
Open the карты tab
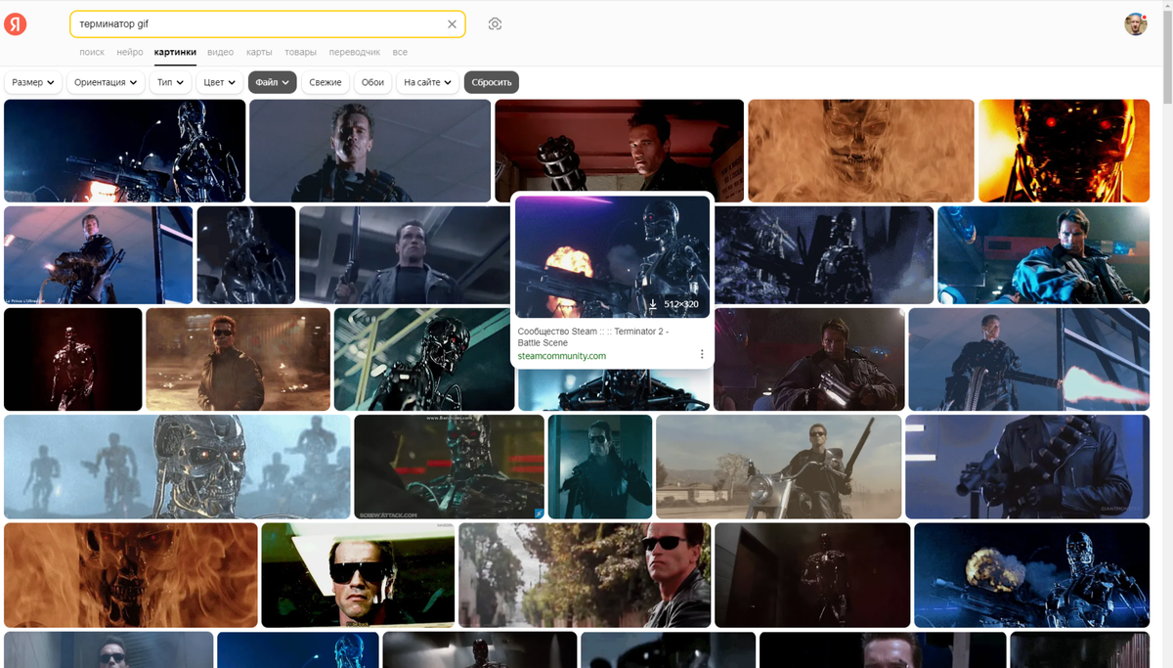259,52
